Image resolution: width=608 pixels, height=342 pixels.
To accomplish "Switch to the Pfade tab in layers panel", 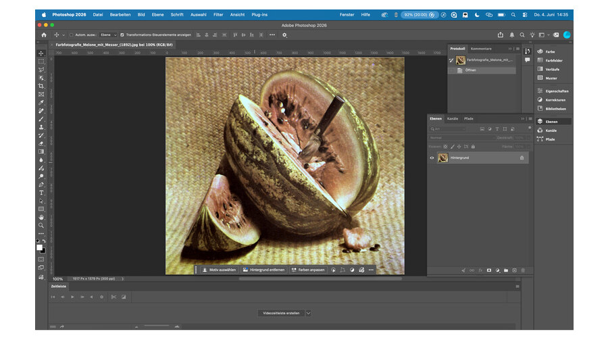I will click(468, 119).
